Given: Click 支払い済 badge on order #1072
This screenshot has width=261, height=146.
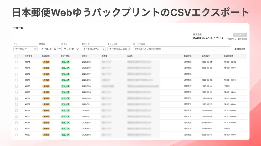Looking at the screenshot, I should tap(66, 74).
